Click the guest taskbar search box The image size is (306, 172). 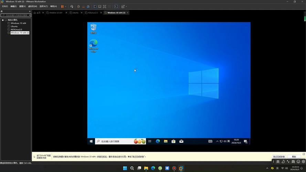tap(120, 141)
